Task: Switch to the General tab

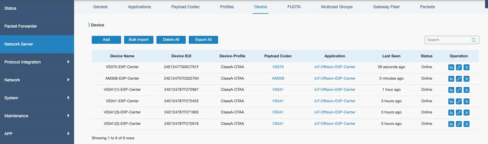Action: pos(100,7)
